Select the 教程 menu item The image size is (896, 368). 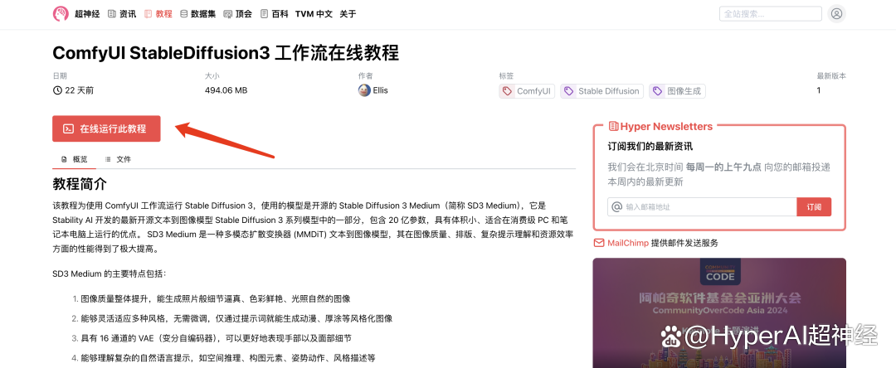[x=158, y=14]
